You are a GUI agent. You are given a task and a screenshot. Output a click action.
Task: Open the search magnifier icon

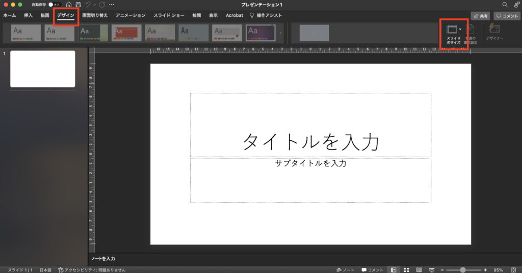[x=505, y=5]
